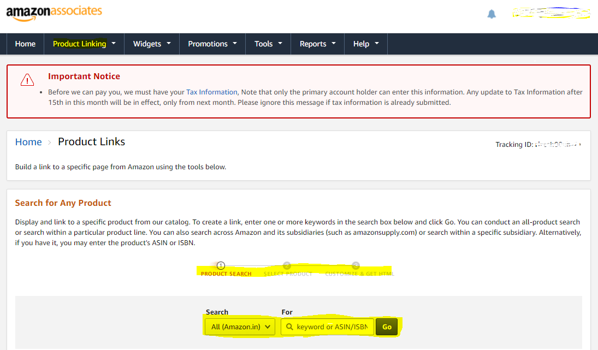Click the step 3 Customize & Get HTML circle
The width and height of the screenshot is (598, 350).
click(x=356, y=265)
